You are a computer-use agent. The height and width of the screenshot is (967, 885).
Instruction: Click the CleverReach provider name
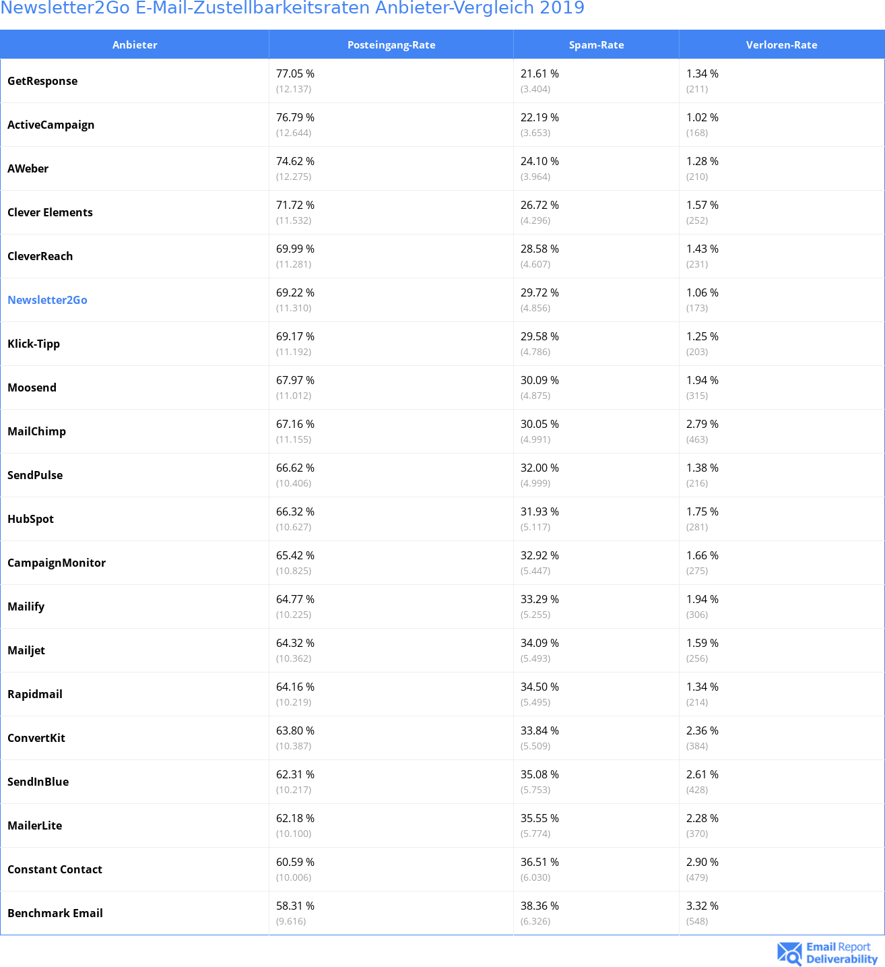coord(40,256)
